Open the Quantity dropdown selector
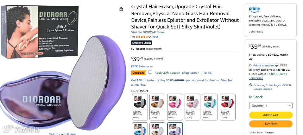 (x=270, y=106)
